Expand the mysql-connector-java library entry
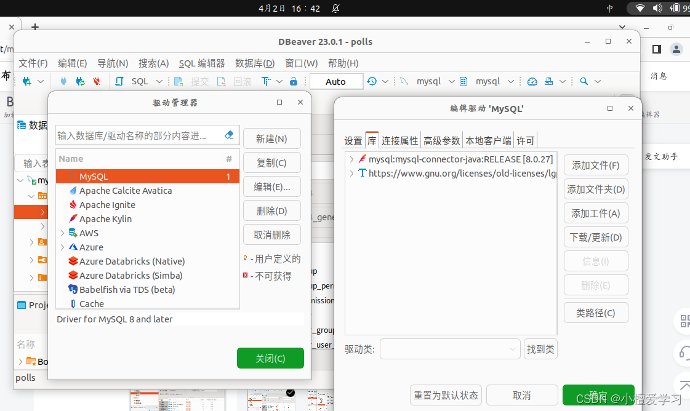The width and height of the screenshot is (690, 411). tap(351, 159)
